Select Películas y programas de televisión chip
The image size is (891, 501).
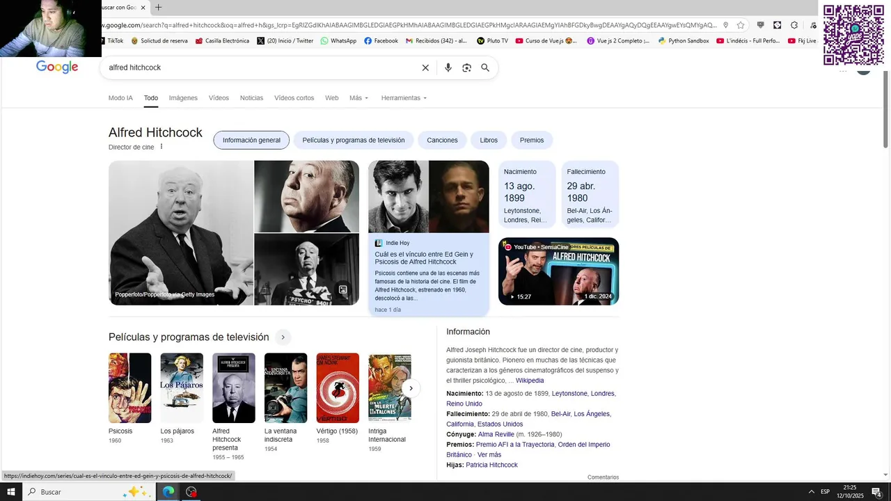pos(354,140)
